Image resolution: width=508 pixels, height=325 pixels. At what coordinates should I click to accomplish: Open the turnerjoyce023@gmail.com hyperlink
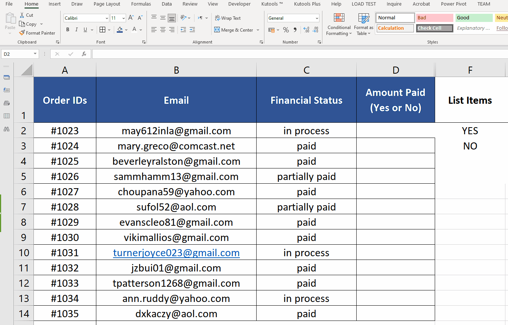point(176,252)
